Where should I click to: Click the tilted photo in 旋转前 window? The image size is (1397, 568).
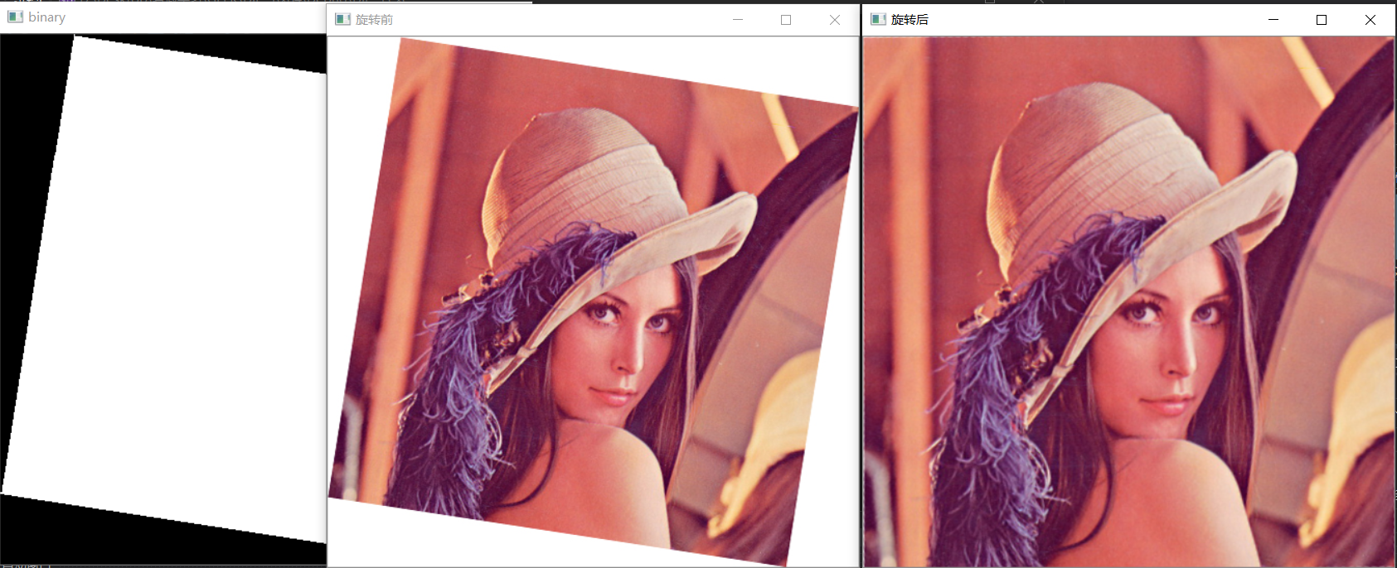[x=594, y=302]
